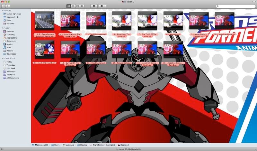Switch to list view mode
This screenshot has width=257, height=151.
[x=73, y=6]
